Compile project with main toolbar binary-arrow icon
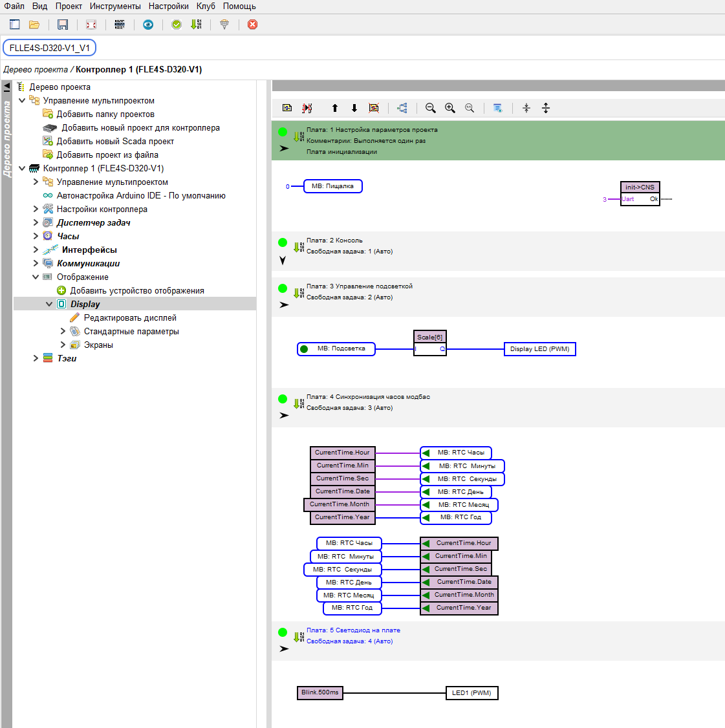725x728 pixels. click(196, 25)
